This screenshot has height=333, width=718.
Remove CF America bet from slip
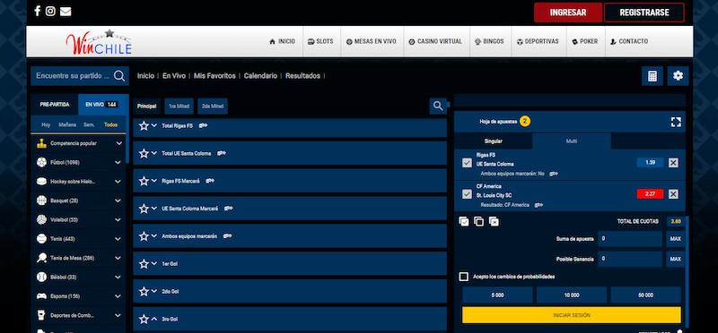click(673, 194)
